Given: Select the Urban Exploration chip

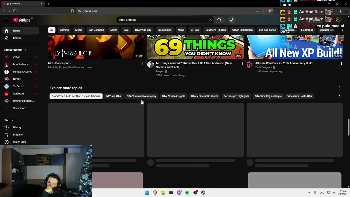Looking at the screenshot, I should 242,30.
